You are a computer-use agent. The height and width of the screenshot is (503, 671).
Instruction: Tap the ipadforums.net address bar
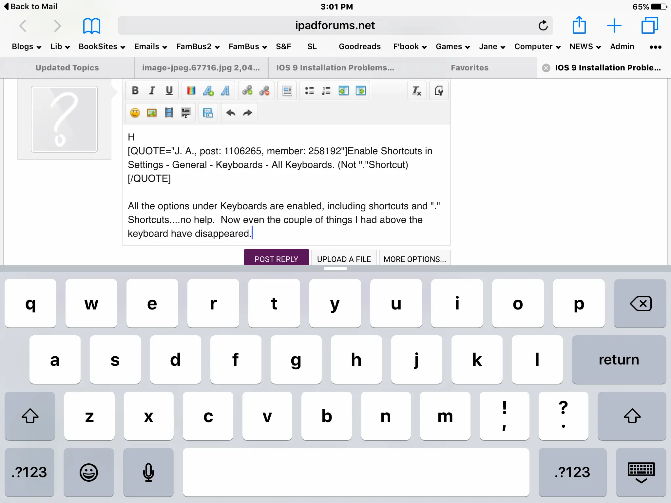click(x=335, y=26)
